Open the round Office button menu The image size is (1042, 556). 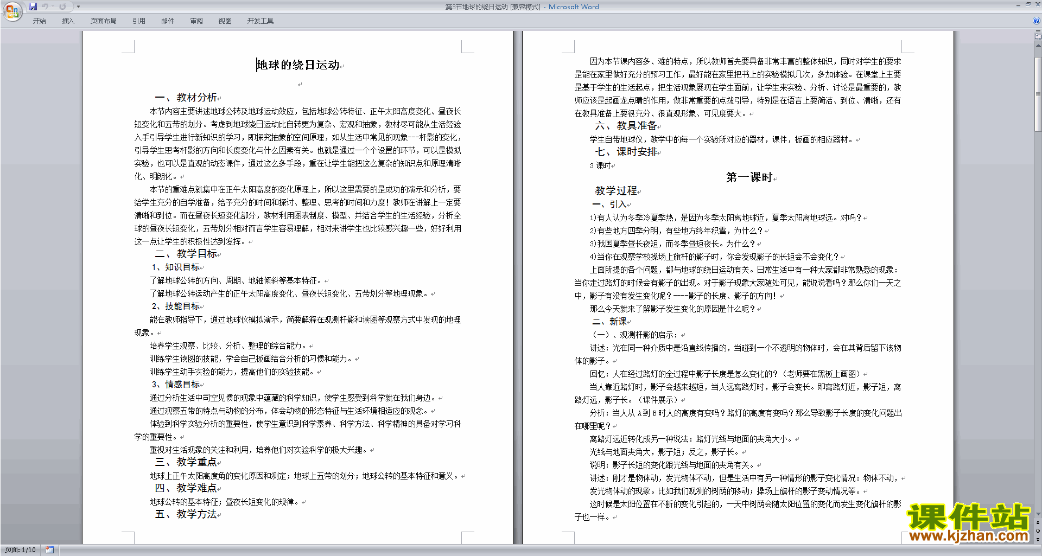(12, 11)
